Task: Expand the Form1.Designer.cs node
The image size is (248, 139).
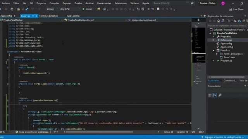Action: [217, 54]
